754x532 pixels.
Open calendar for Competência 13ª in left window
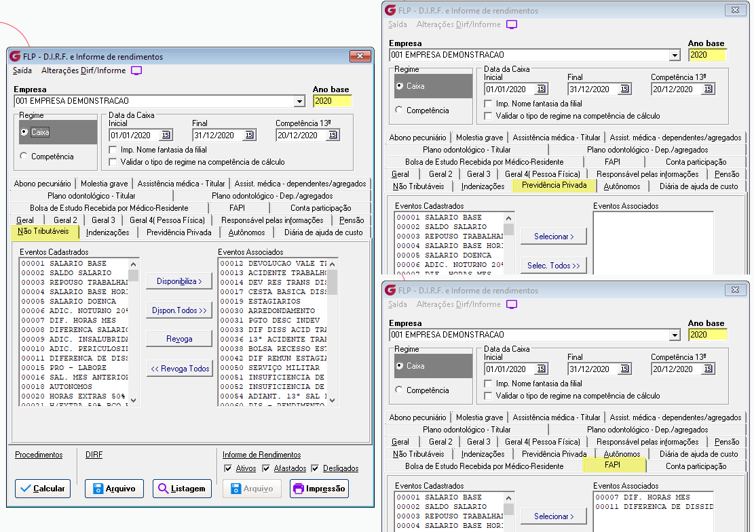pyautogui.click(x=333, y=136)
